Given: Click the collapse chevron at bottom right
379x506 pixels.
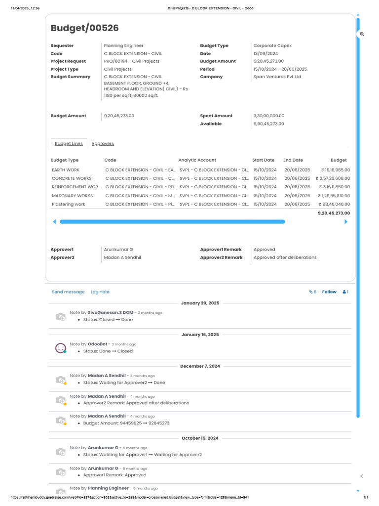Looking at the screenshot, I should (x=362, y=476).
